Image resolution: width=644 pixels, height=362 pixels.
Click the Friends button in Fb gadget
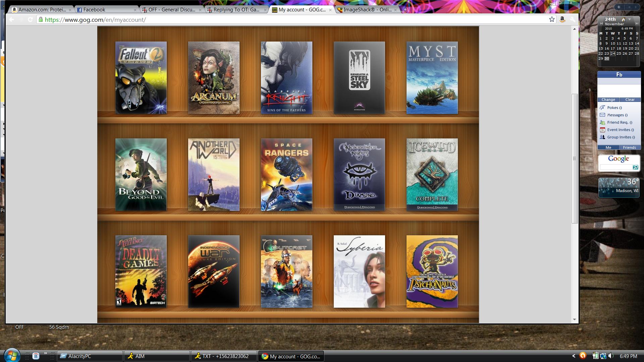(630, 147)
